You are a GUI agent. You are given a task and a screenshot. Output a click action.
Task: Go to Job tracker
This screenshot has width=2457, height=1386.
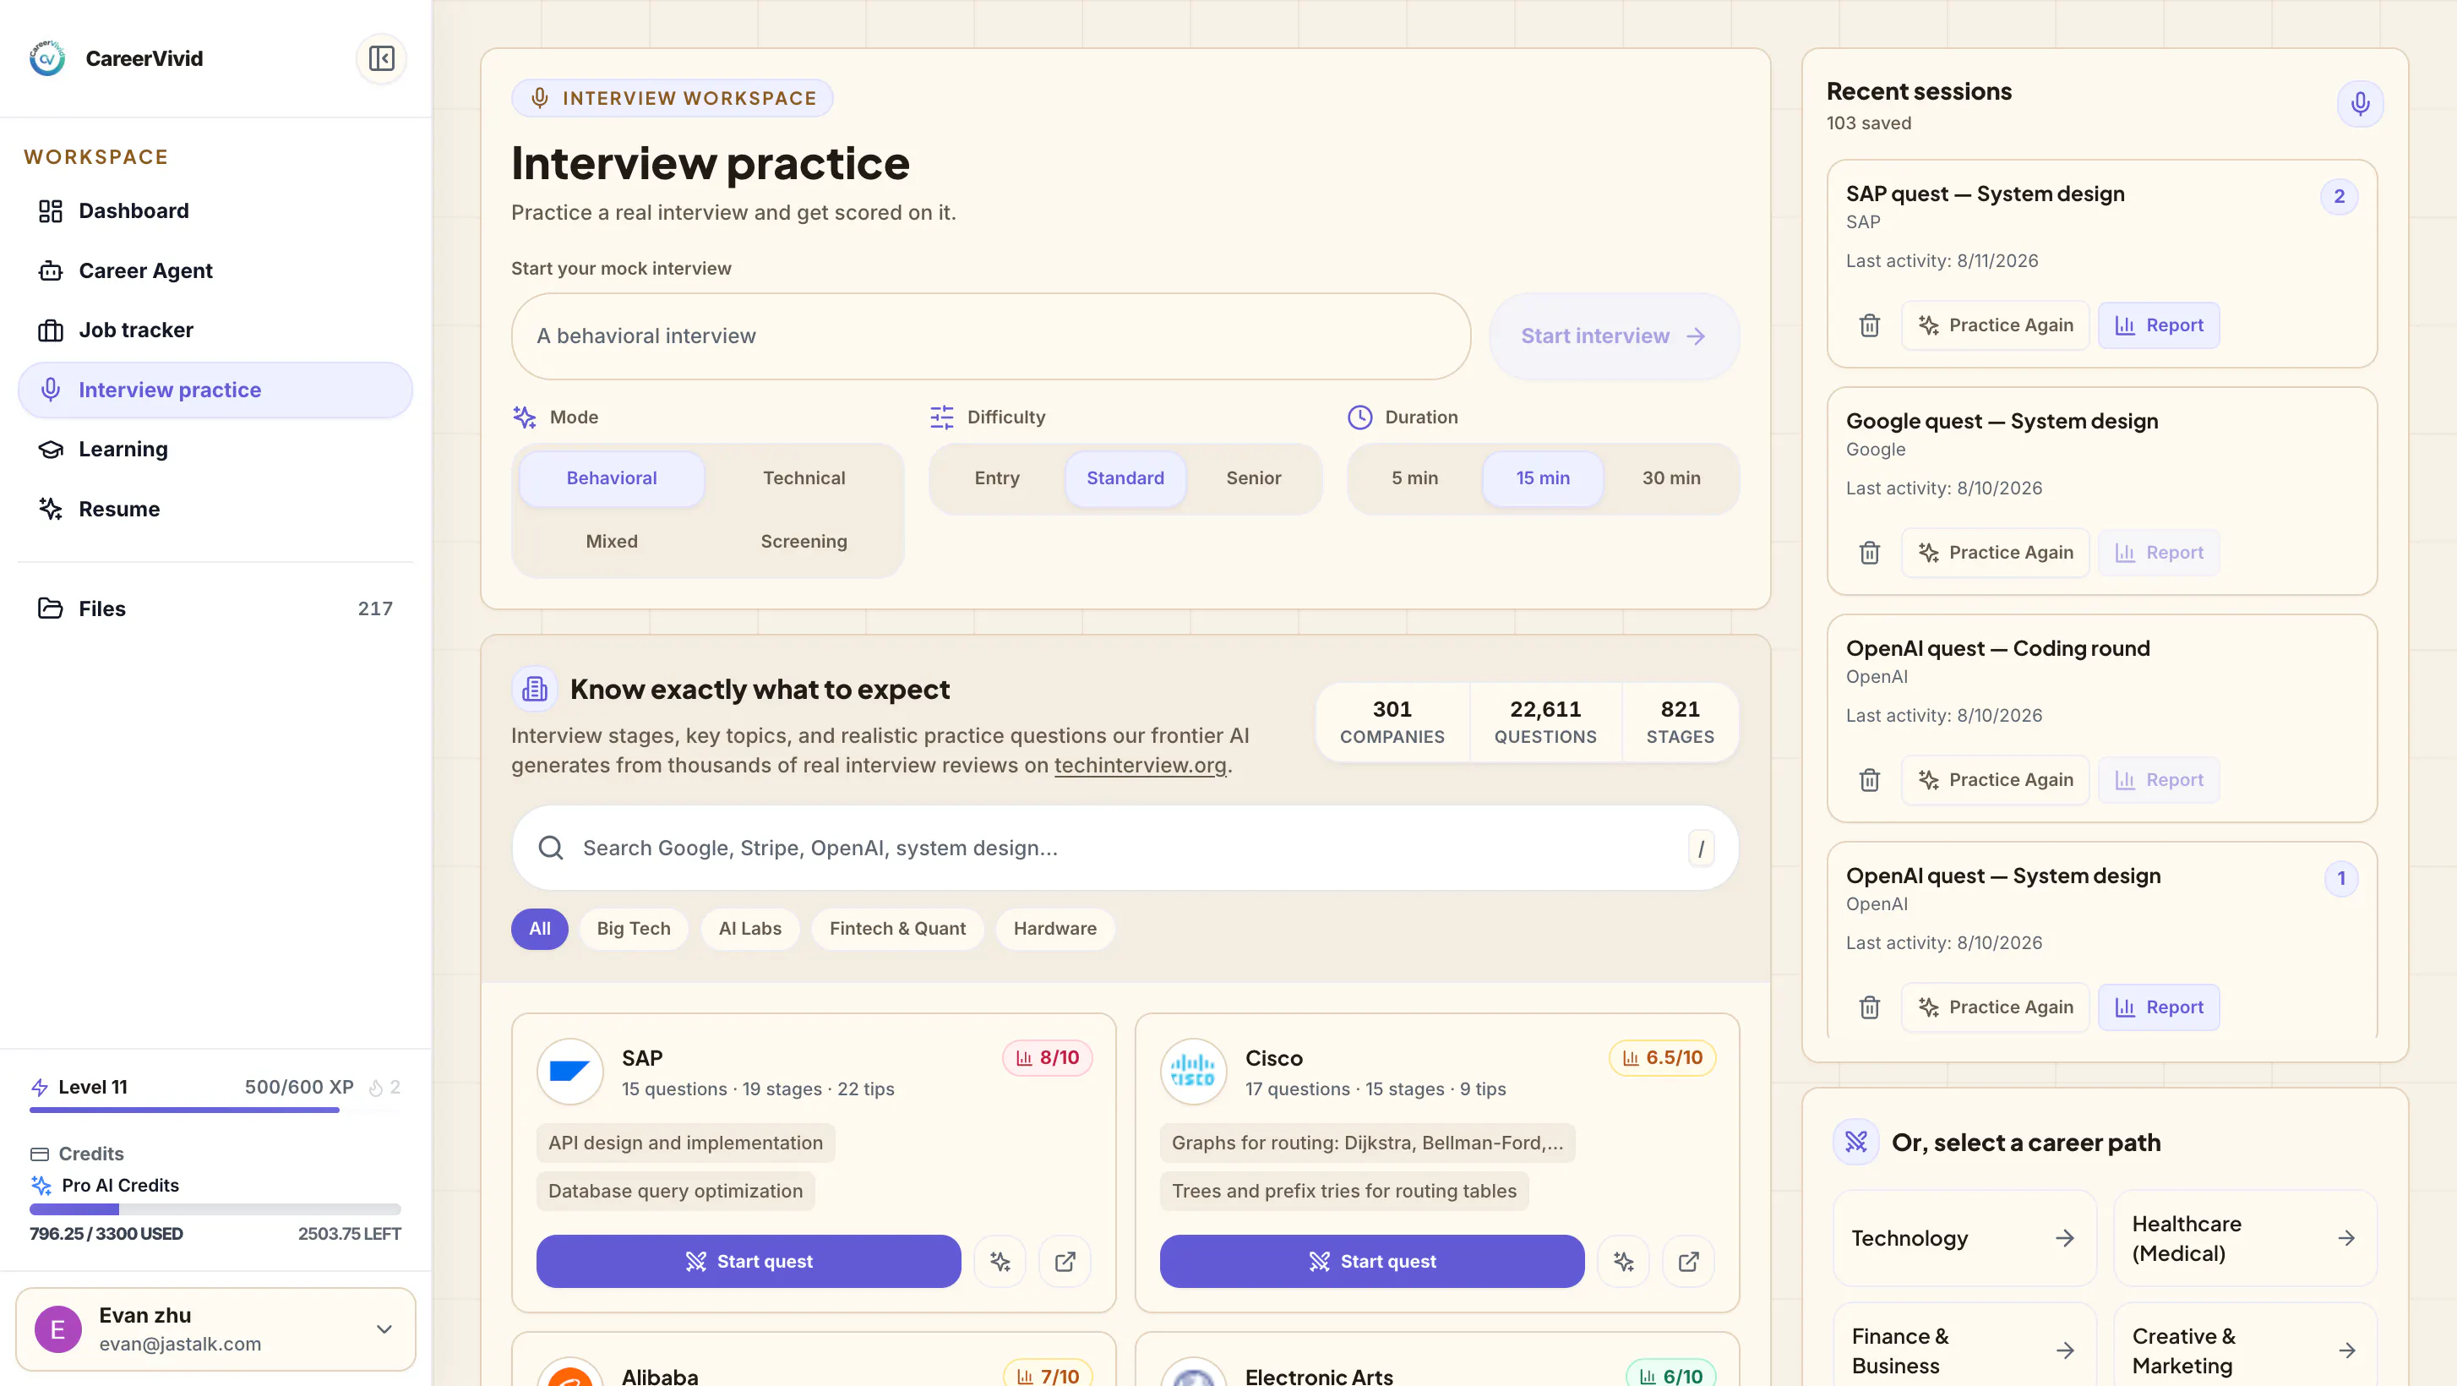tap(215, 330)
